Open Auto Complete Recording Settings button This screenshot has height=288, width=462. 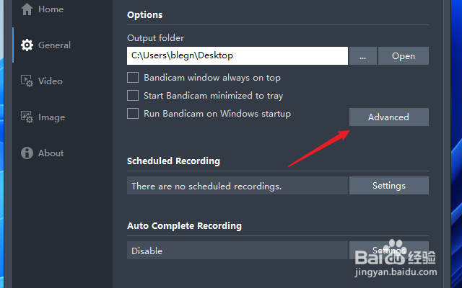(x=388, y=251)
